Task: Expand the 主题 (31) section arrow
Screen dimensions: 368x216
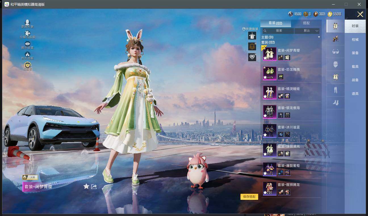Action: click(x=319, y=37)
